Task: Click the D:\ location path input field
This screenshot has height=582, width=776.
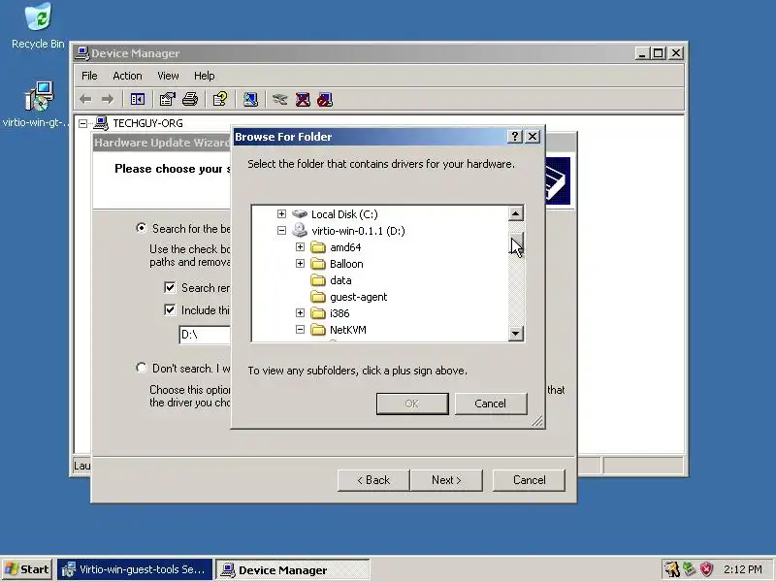Action: [205, 335]
